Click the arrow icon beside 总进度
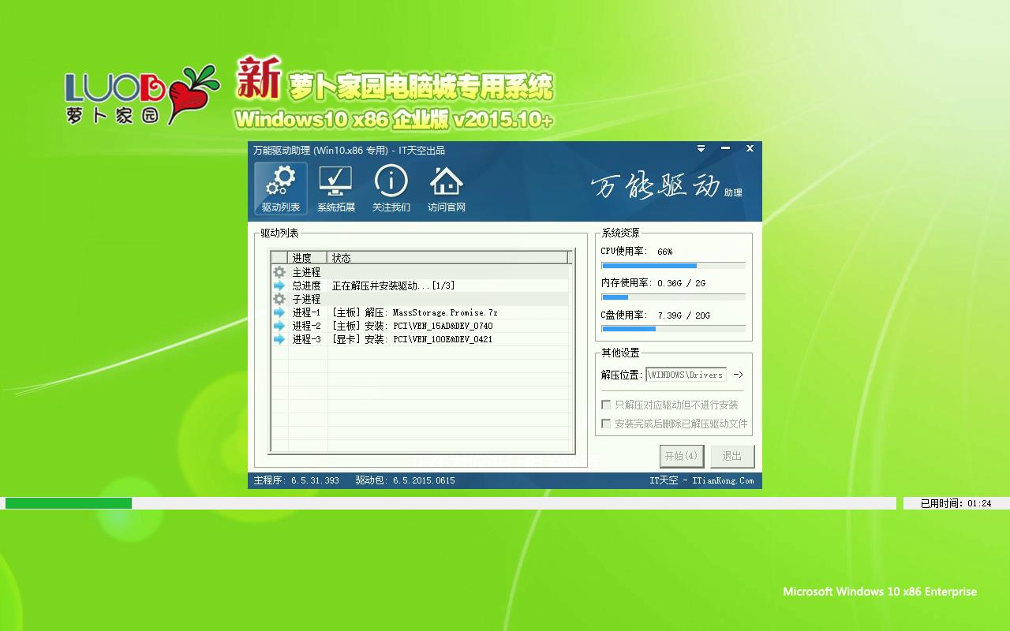 279,286
